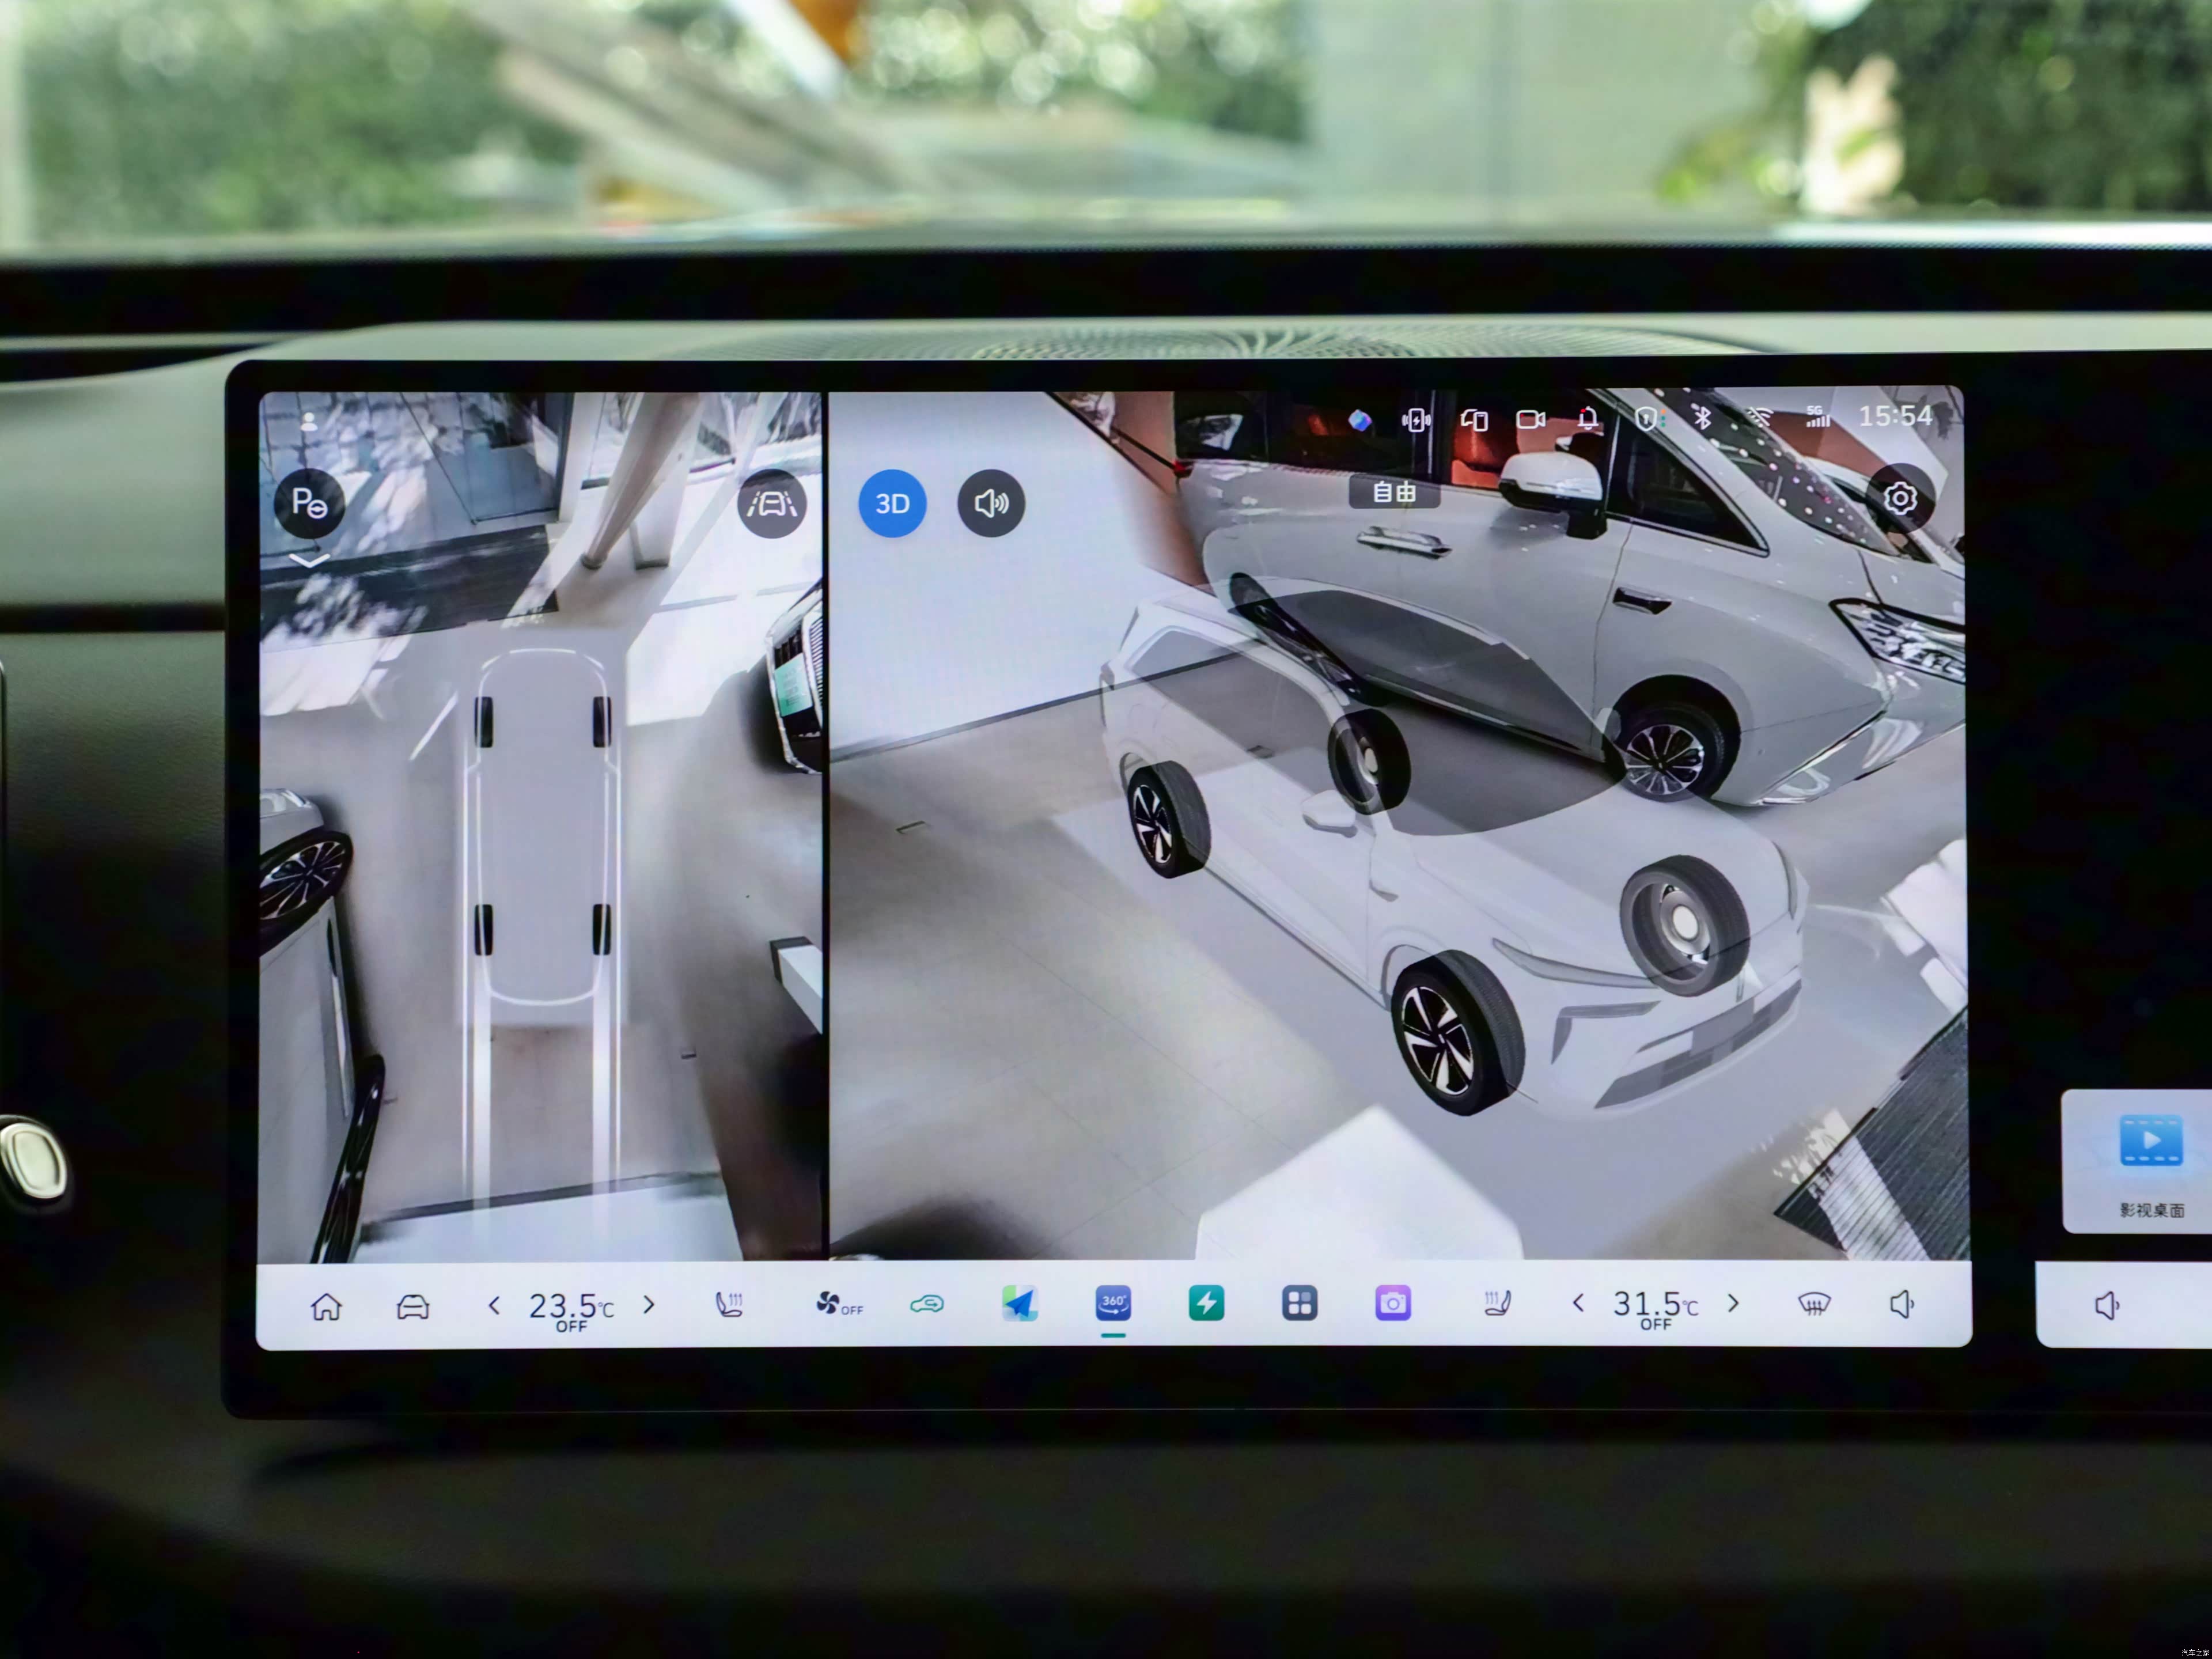Expand the chevron below parking icon
The width and height of the screenshot is (2212, 1659).
(x=309, y=561)
